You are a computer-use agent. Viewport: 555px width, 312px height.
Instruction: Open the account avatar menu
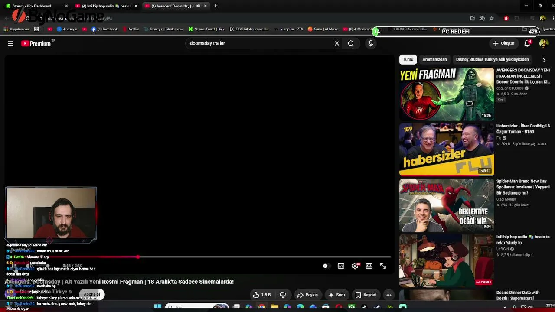(544, 43)
